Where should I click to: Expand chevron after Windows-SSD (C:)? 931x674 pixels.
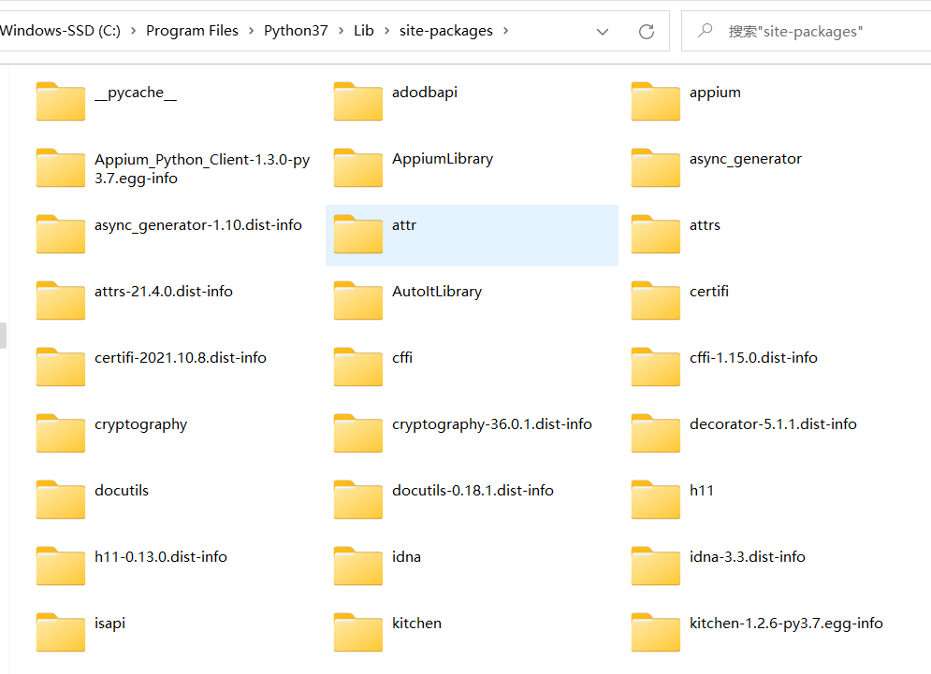[133, 31]
